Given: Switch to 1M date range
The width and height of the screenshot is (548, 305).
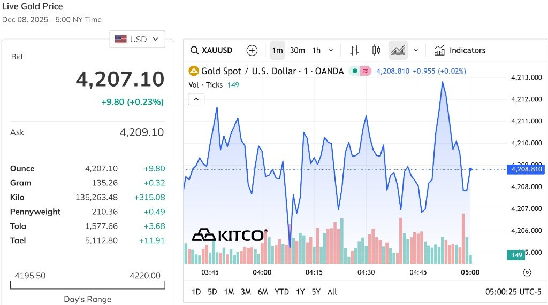Looking at the screenshot, I should [229, 292].
